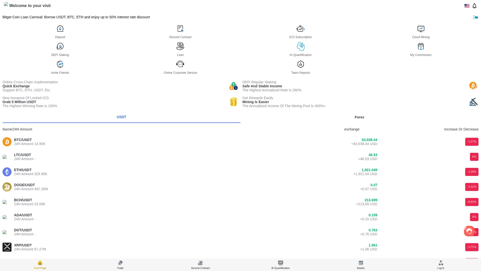Click the 63,938.44 BTC price
The height and width of the screenshot is (271, 481).
point(369,140)
